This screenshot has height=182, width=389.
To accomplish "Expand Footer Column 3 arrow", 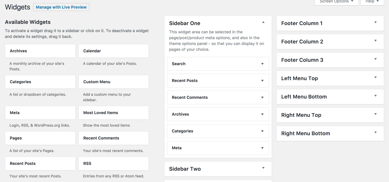I will tap(376, 59).
